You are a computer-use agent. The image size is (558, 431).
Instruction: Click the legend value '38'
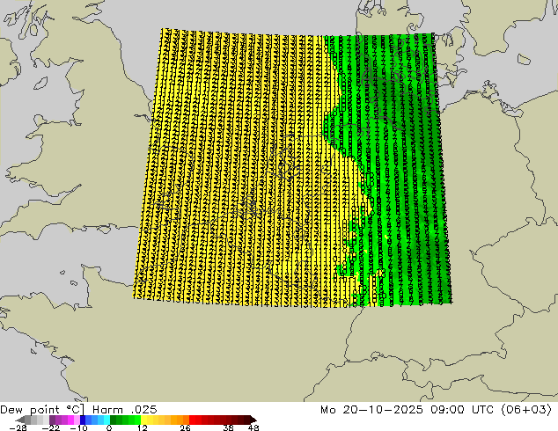coord(229,427)
